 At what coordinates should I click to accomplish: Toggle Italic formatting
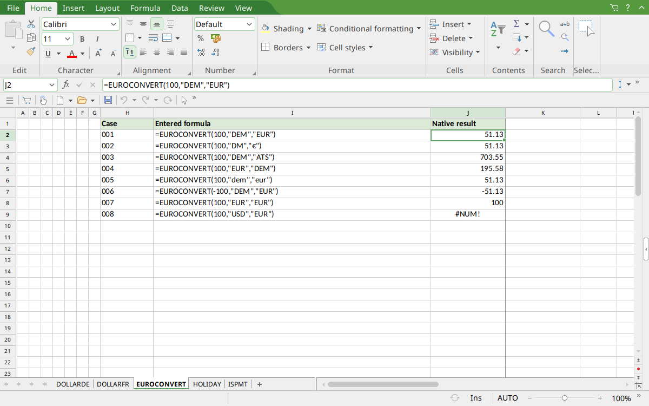click(97, 39)
